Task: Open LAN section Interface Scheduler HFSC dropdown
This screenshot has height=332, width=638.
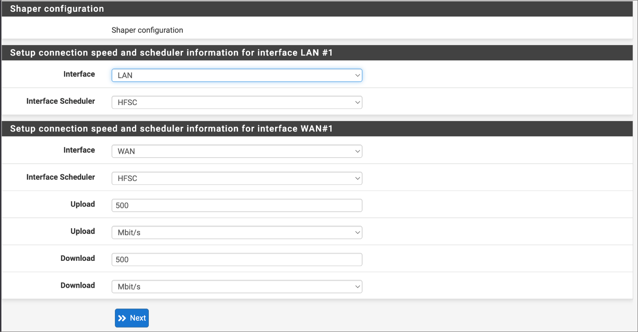Action: pyautogui.click(x=237, y=102)
